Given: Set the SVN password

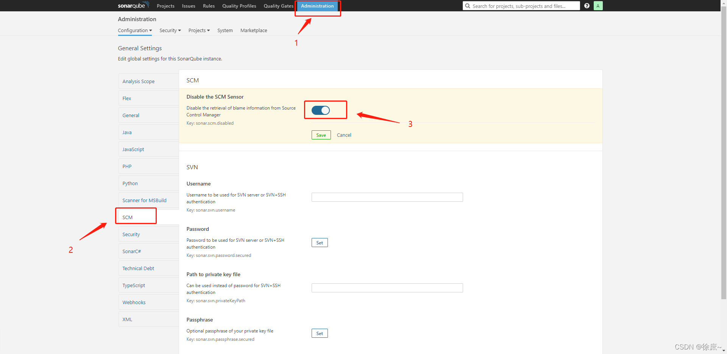Looking at the screenshot, I should pyautogui.click(x=320, y=243).
